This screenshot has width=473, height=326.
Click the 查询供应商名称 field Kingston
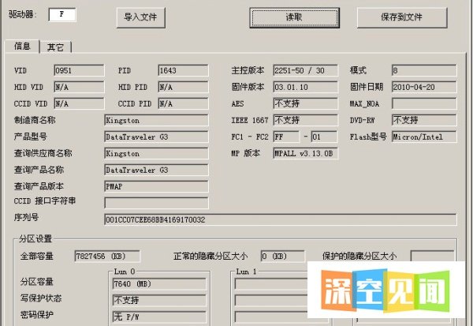pos(156,153)
